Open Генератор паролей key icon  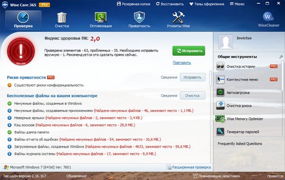(220, 131)
